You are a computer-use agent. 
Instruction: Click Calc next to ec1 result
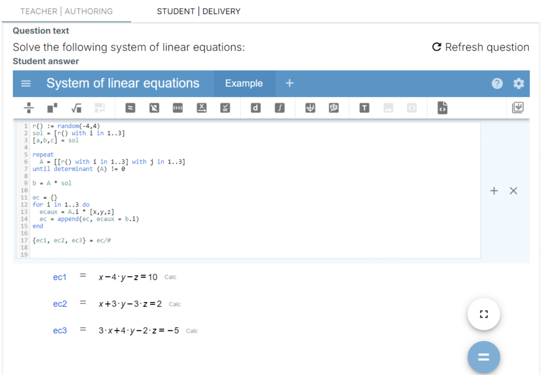click(170, 277)
